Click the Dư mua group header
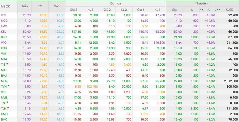This screenshot has width=239, height=122. (115, 3)
